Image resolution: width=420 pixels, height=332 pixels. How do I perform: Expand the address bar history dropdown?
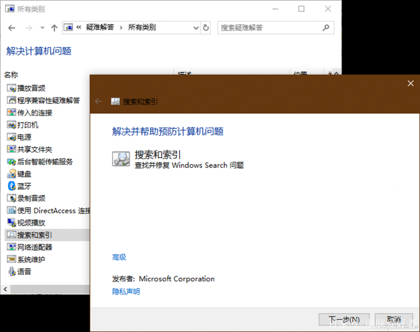pyautogui.click(x=196, y=28)
